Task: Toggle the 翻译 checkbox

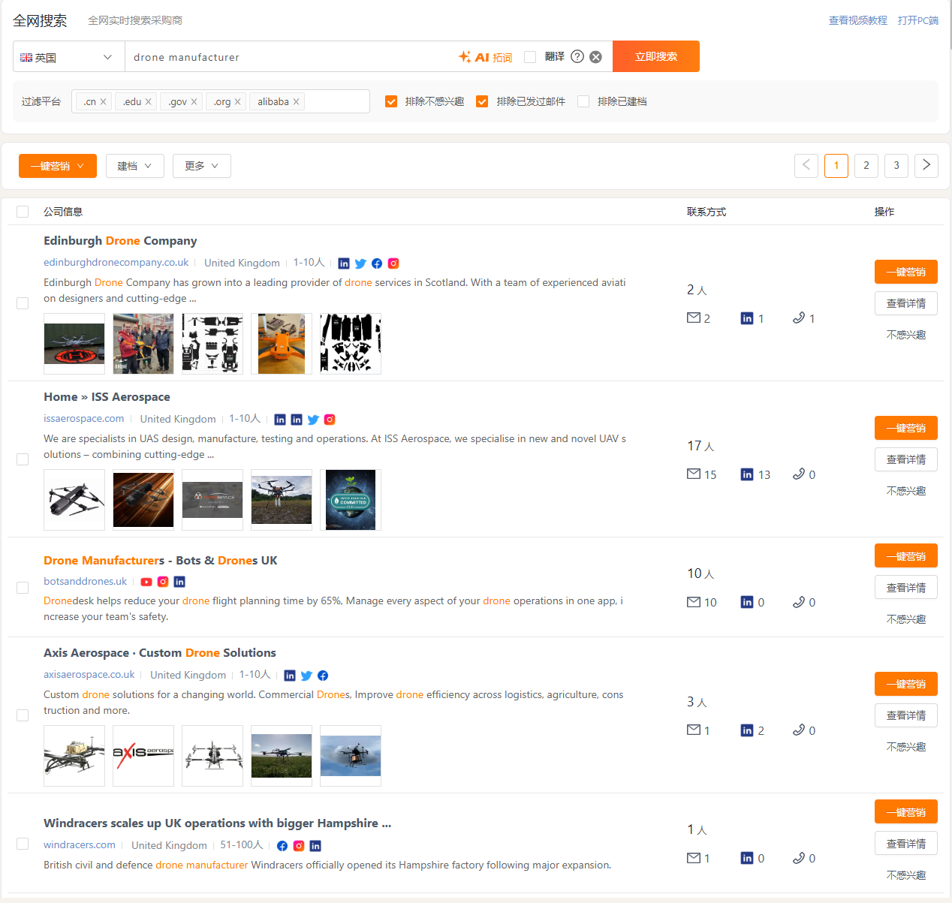Action: pos(530,57)
